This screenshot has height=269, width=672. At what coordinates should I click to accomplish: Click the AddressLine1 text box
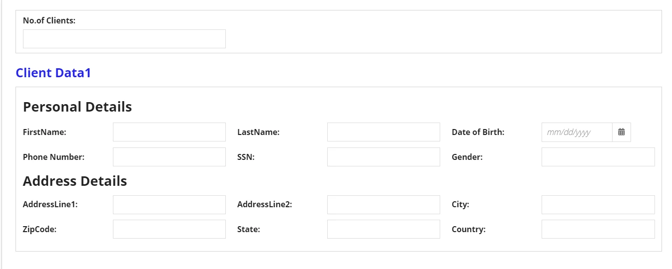click(169, 205)
